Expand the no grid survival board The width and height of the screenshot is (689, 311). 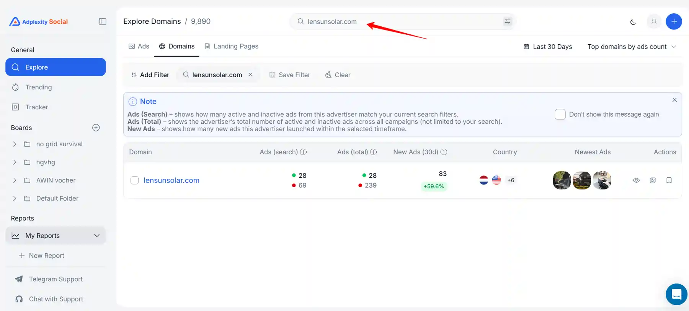pos(15,144)
